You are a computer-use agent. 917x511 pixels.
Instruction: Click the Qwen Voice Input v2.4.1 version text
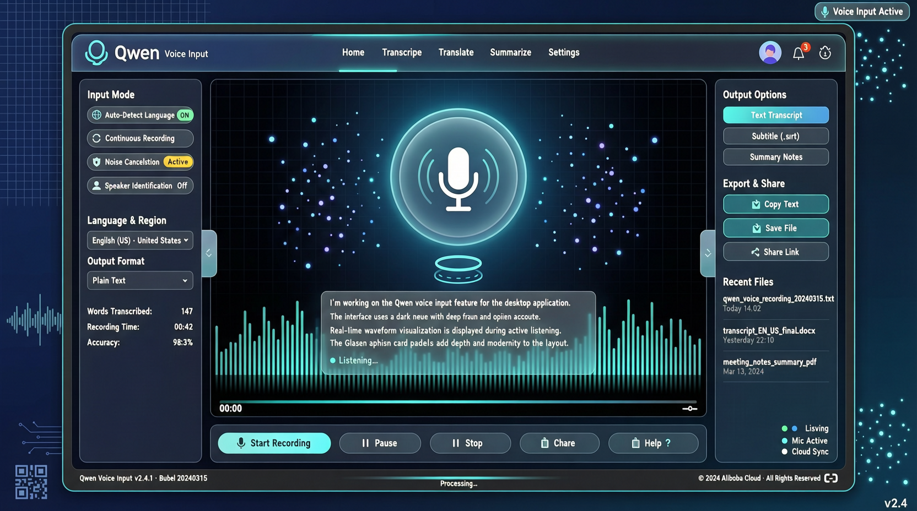(x=143, y=478)
